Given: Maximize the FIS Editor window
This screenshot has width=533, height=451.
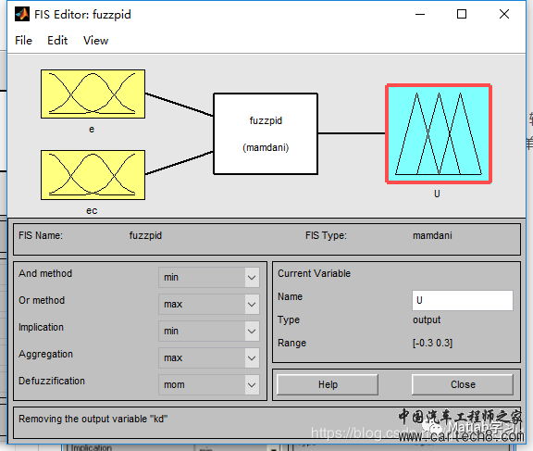Looking at the screenshot, I should 462,14.
